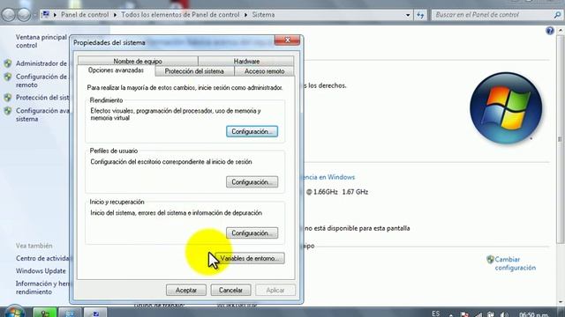Open Configuración de acceso remoto link

pos(41,81)
